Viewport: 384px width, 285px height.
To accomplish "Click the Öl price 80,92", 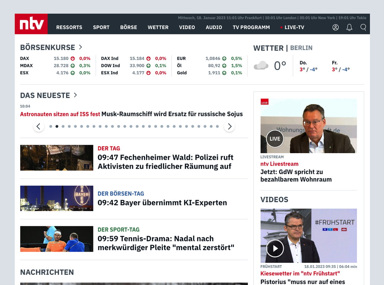I will (214, 66).
